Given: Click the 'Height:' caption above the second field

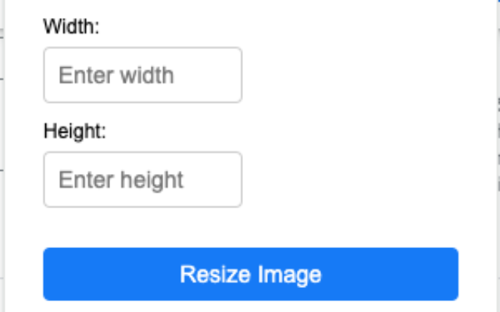Looking at the screenshot, I should click(75, 130).
